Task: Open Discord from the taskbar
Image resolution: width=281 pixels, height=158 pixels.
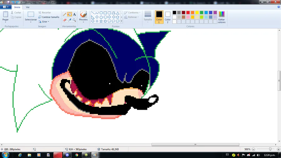Action: coord(67,155)
